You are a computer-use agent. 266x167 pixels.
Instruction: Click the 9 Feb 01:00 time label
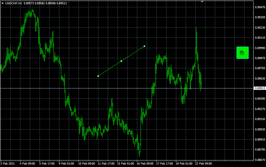tap(66, 164)
